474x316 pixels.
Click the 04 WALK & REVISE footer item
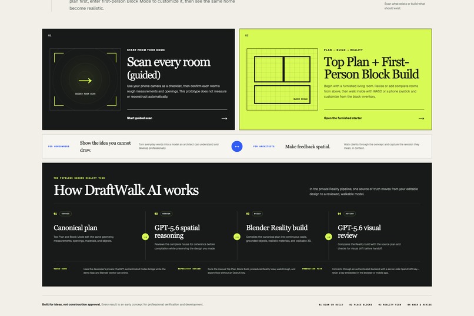point(419,304)
